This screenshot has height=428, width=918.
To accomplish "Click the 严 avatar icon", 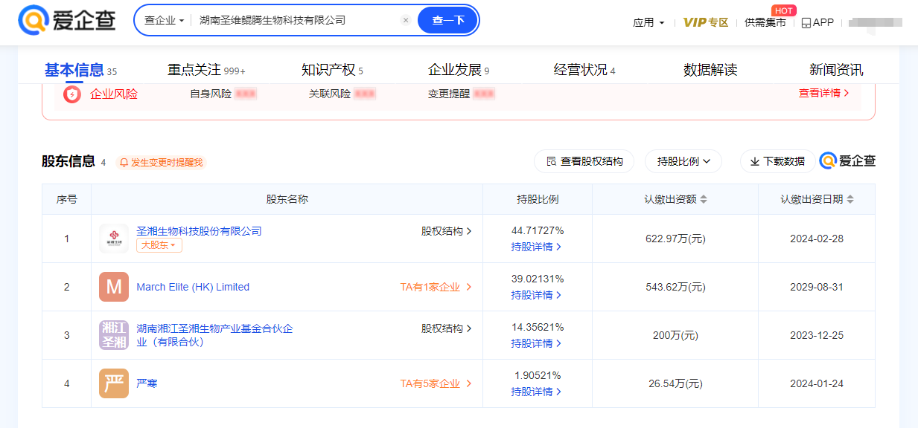I will (x=114, y=383).
